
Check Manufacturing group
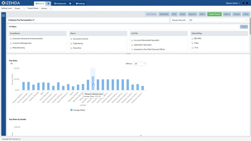11,48
